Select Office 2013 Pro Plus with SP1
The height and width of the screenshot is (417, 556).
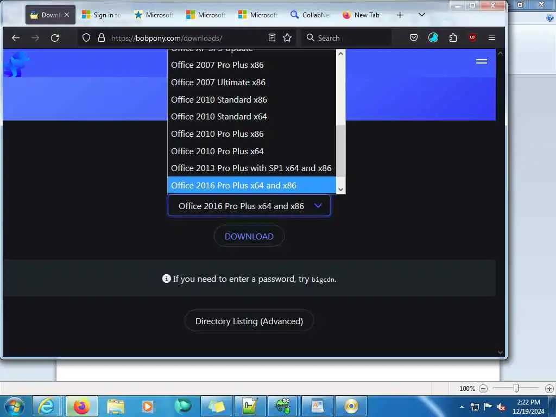251,168
